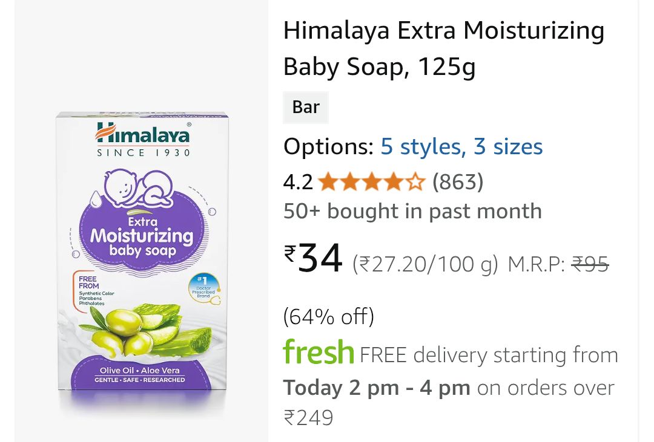Click the green fresh logo
Image resolution: width=654 pixels, height=442 pixels.
pos(319,353)
